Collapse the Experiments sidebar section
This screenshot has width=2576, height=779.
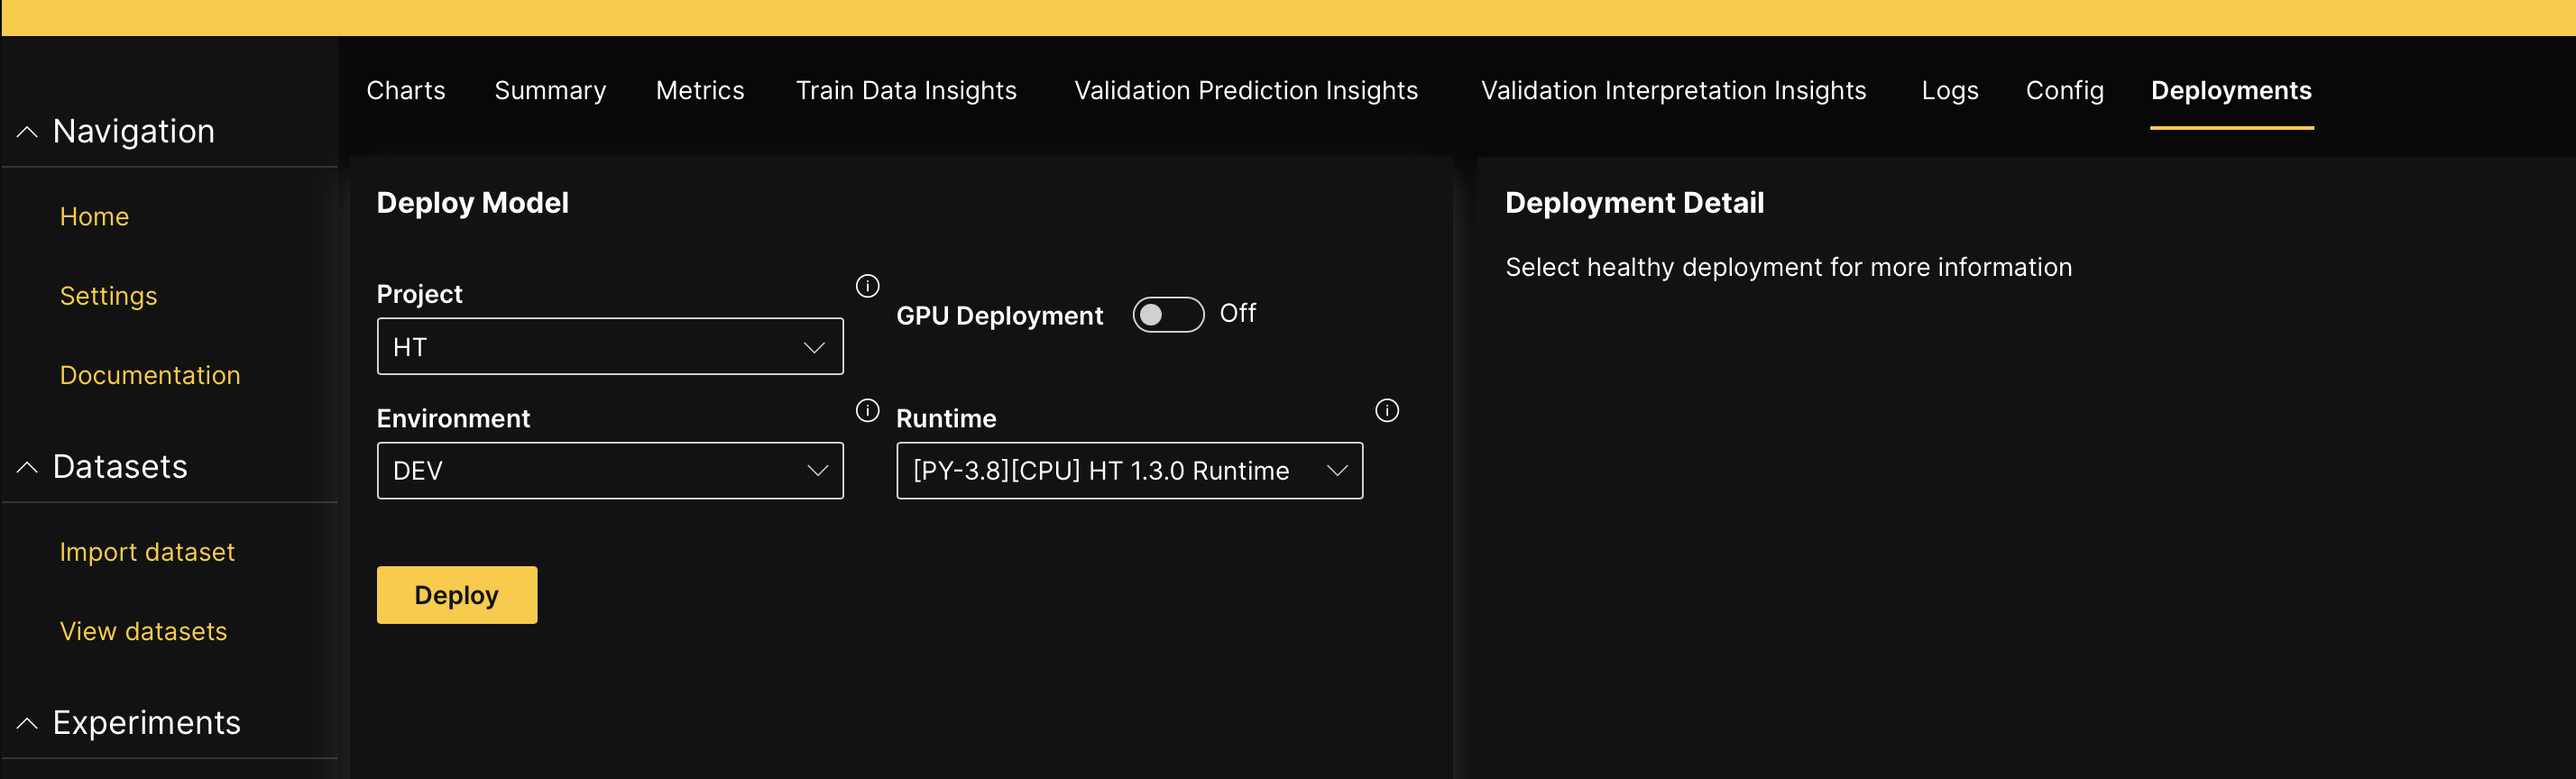27,722
